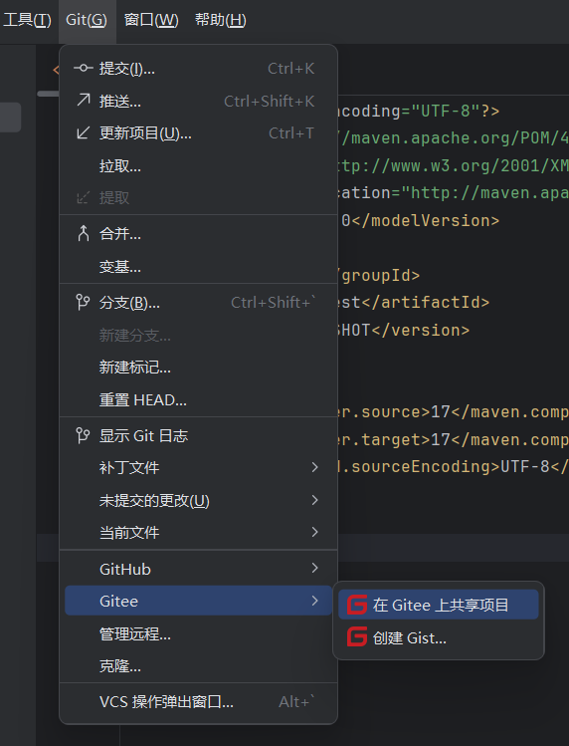Click the merge icon beside 合并
569x746 pixels.
(84, 234)
